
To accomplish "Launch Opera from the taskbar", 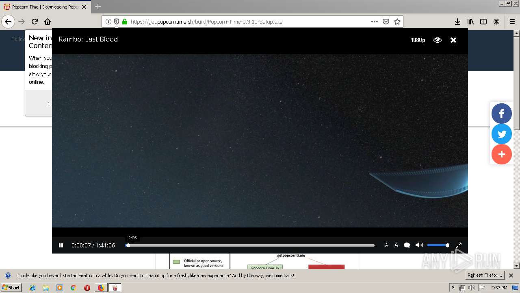I will click(x=87, y=288).
